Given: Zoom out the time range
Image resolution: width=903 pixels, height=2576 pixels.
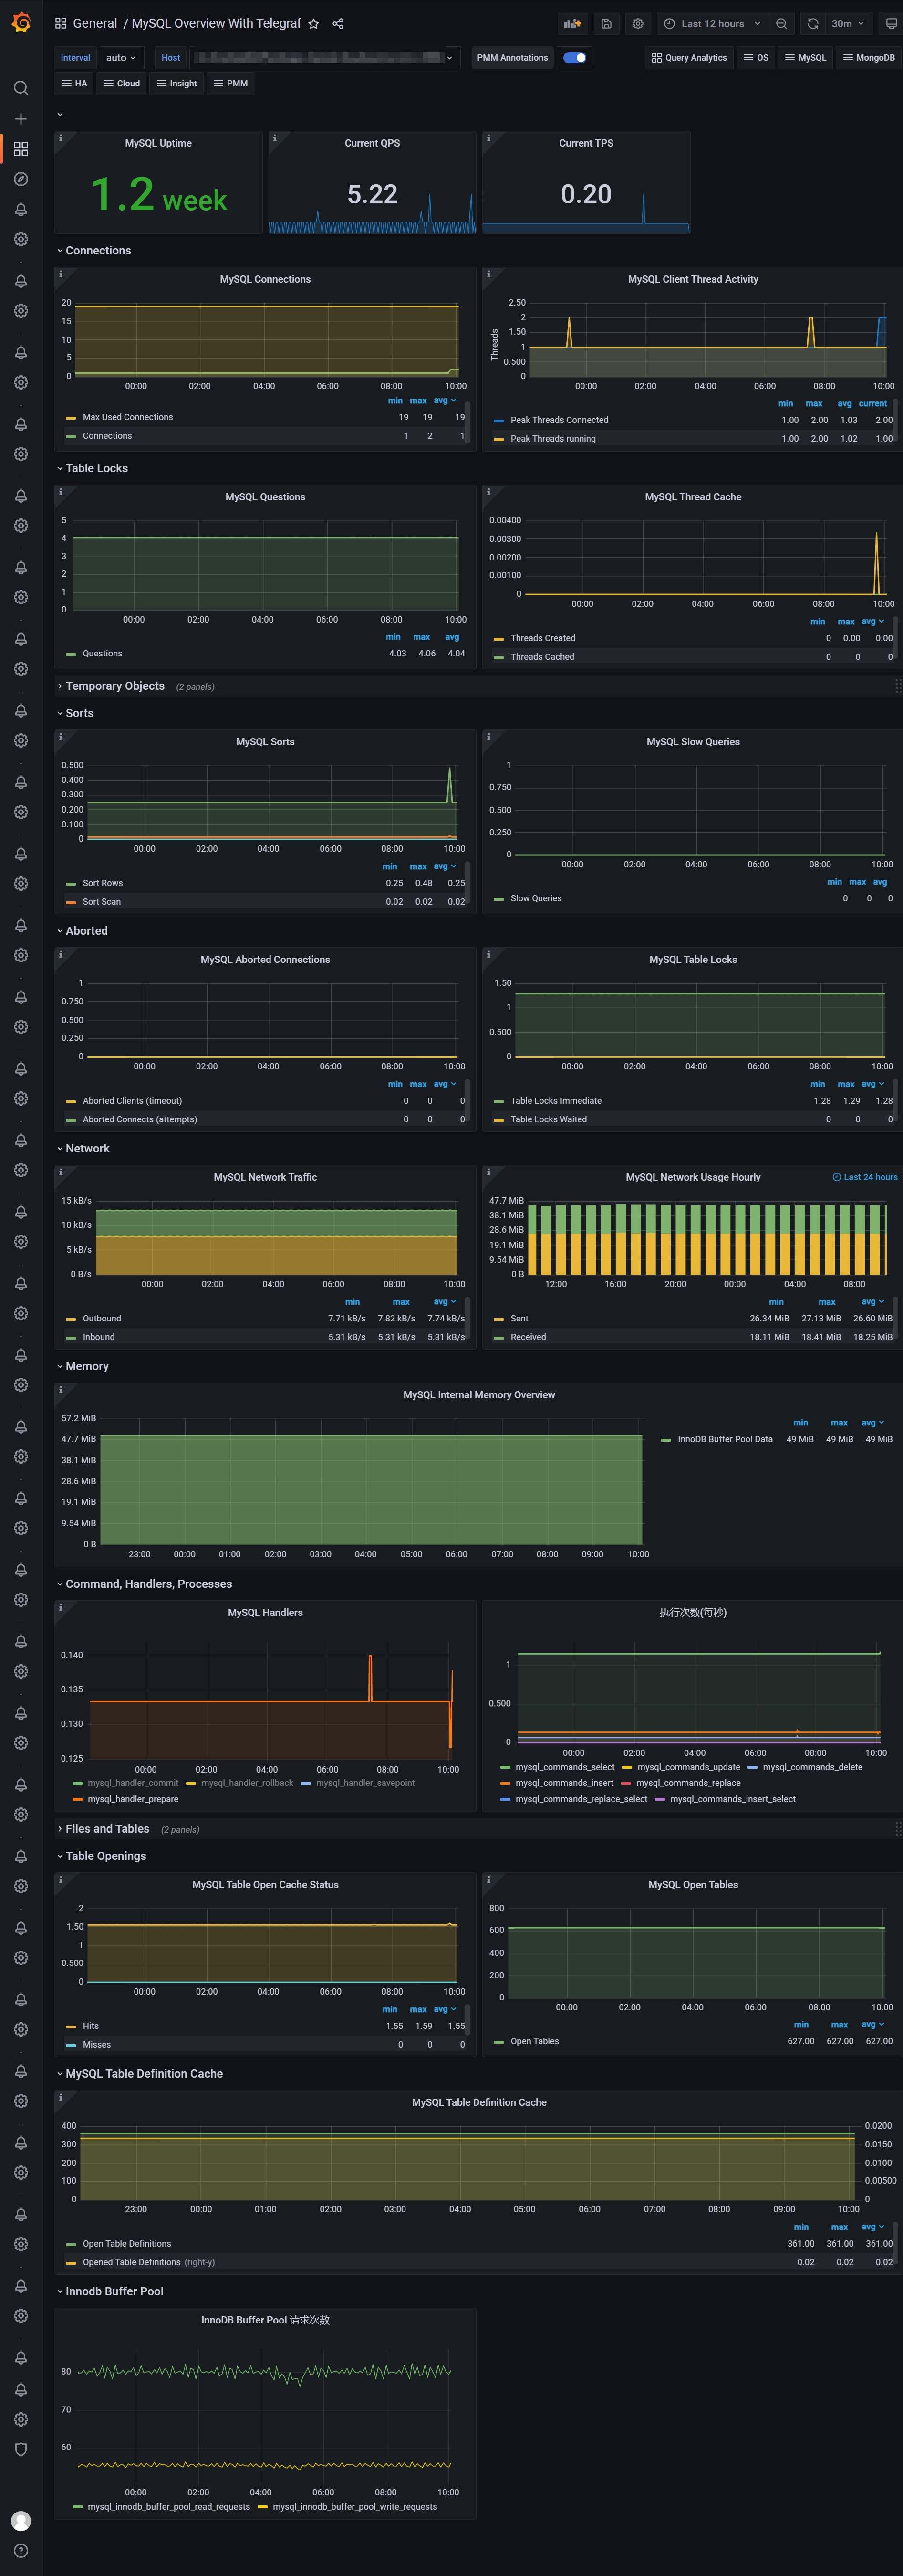Looking at the screenshot, I should [x=781, y=24].
